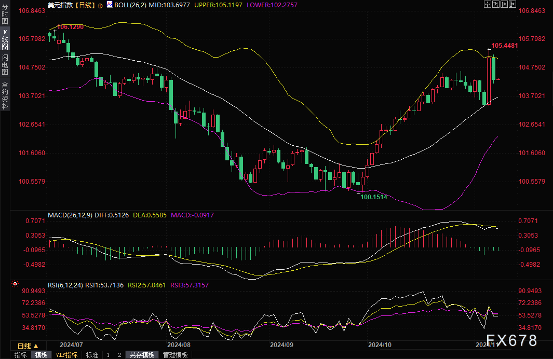This screenshot has width=553, height=359.
Task: Click the 管理模板 button
Action: (x=176, y=355)
